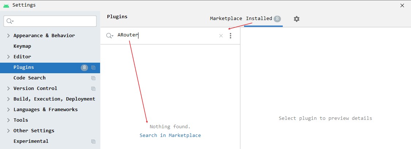Focus the settings search input field

(x=55, y=21)
